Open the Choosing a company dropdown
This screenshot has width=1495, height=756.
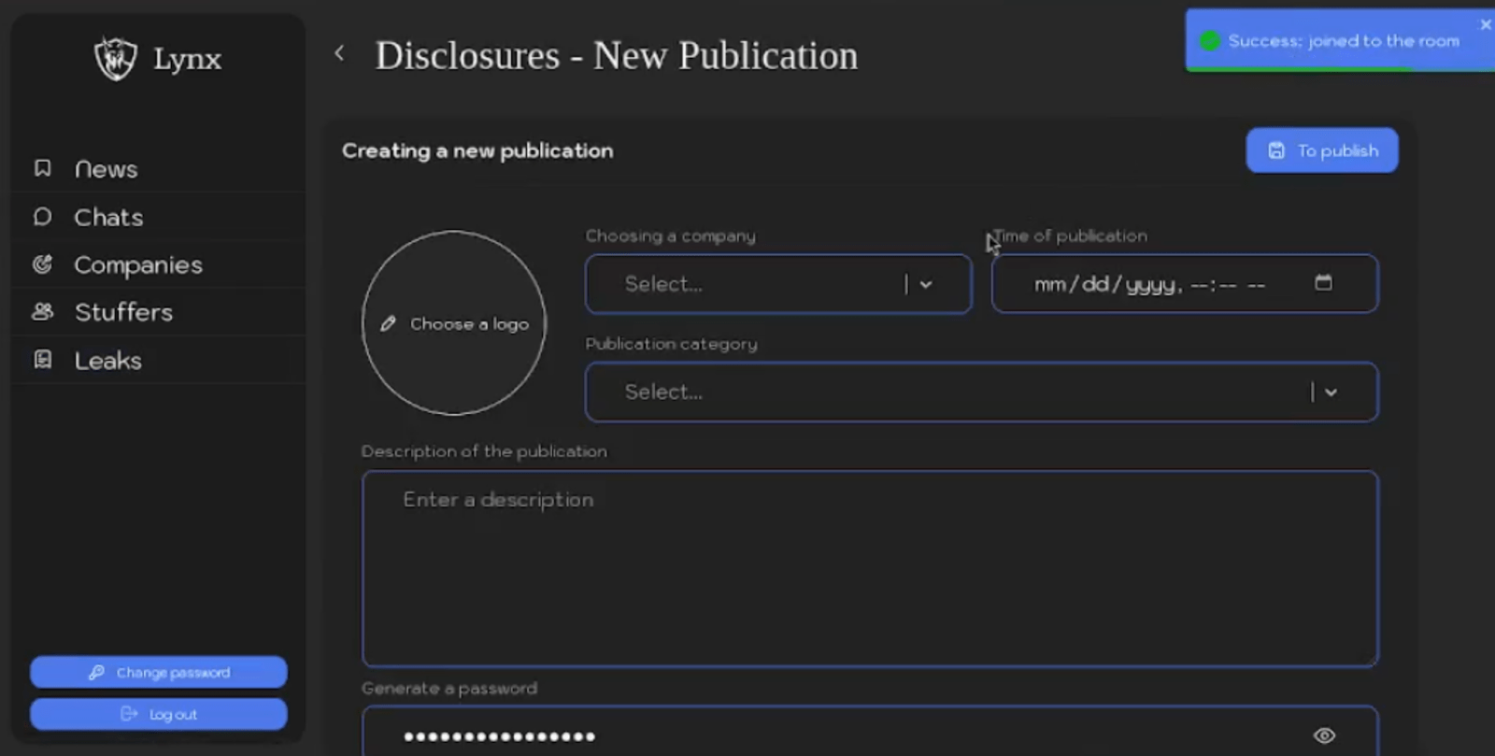point(778,284)
